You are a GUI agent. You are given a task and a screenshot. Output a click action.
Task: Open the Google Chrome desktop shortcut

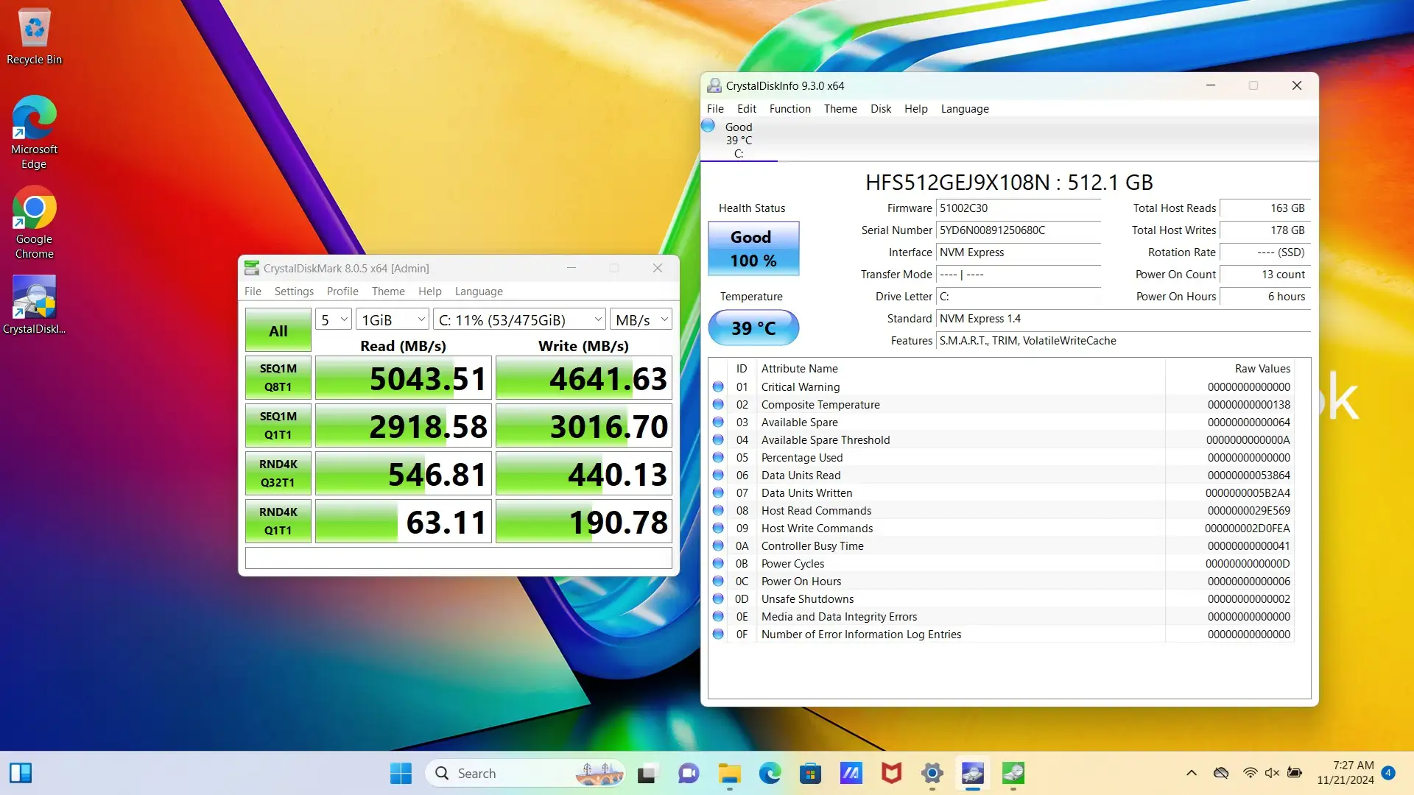(34, 222)
